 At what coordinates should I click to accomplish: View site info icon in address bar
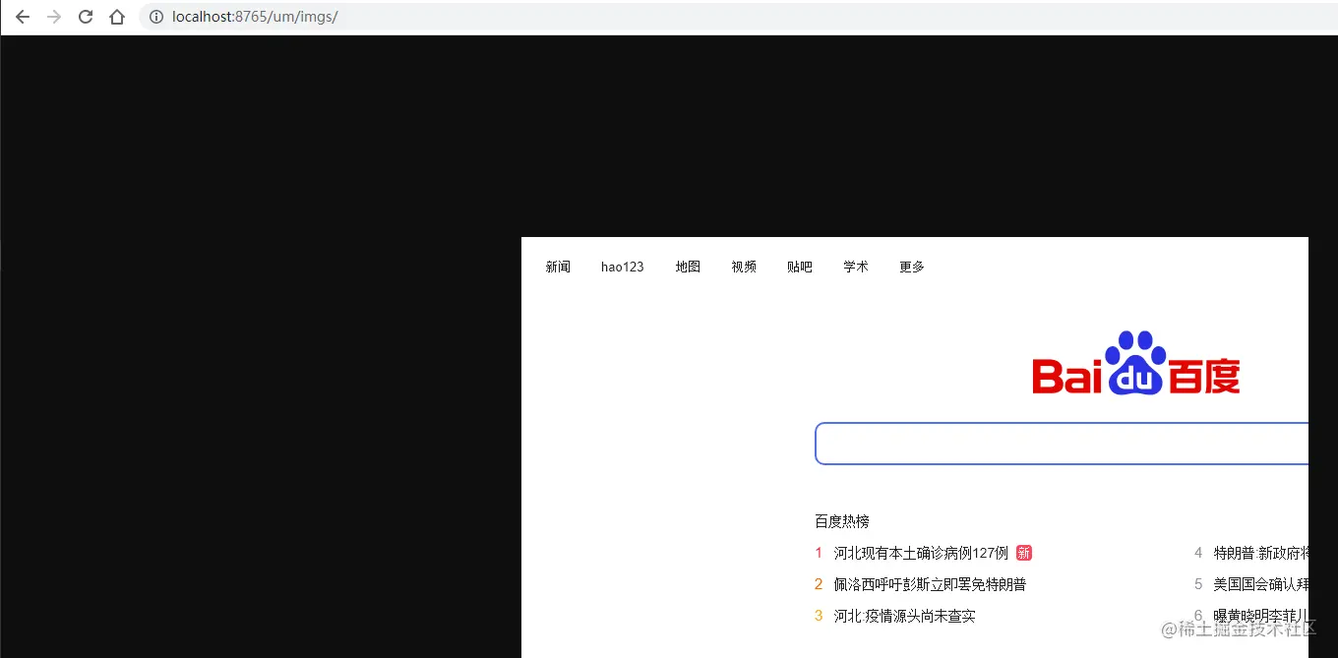tap(156, 17)
